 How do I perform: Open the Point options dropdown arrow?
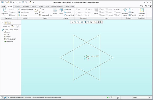tap(45, 12)
